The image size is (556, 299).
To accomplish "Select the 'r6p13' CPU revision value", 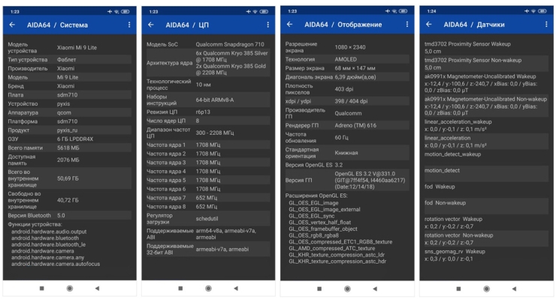I will click(x=203, y=112).
